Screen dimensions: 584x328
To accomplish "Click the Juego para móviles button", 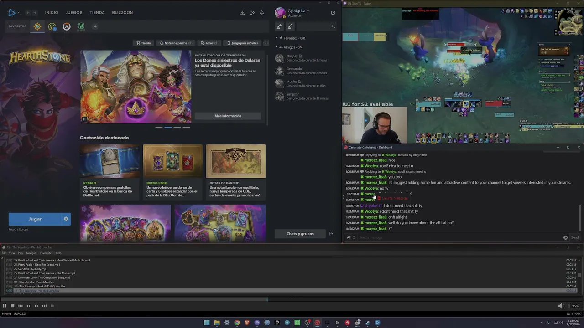I will point(242,43).
